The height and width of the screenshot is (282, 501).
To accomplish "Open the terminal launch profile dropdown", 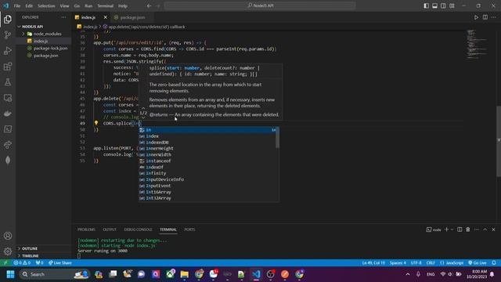I will 452,230.
